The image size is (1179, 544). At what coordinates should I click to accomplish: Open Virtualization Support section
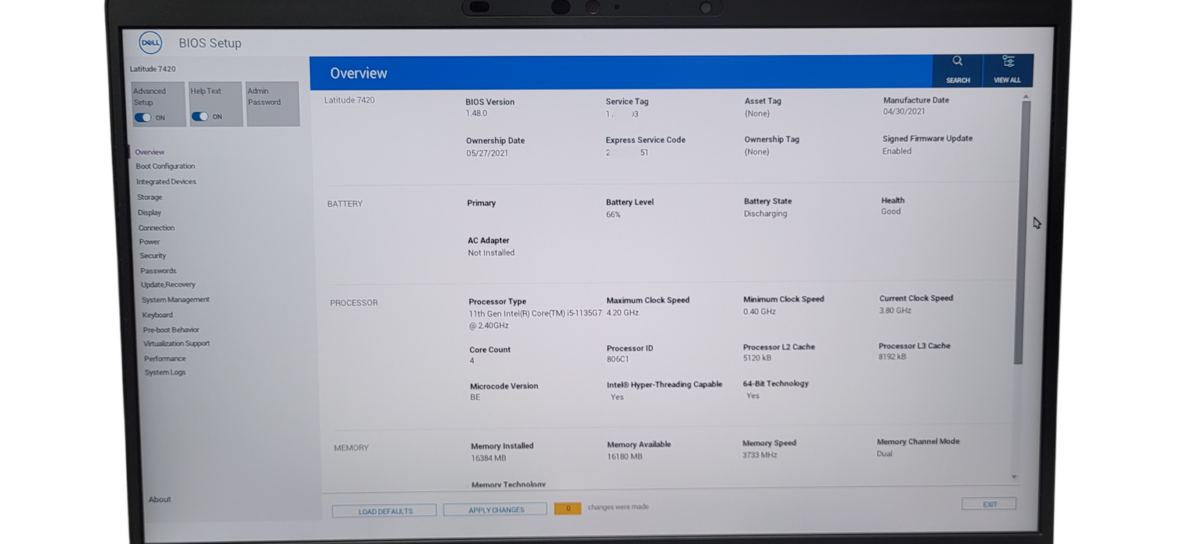pyautogui.click(x=177, y=343)
